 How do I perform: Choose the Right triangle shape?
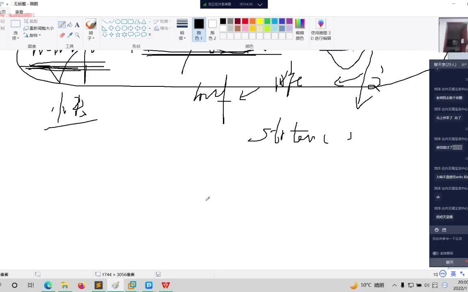click(104, 28)
